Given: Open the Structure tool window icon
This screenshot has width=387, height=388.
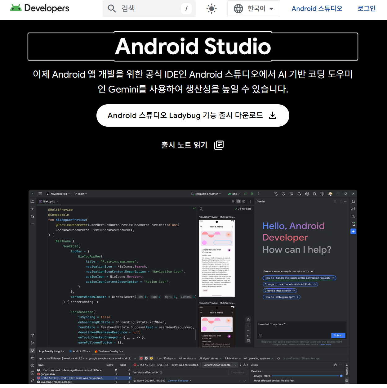Looking at the screenshot, I should tap(32, 216).
